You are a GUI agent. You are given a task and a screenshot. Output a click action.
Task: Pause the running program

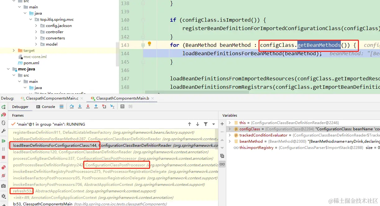3,149
